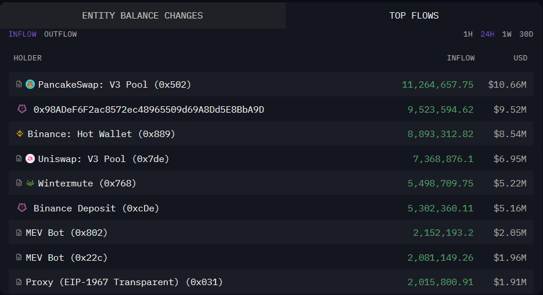The image size is (543, 295).
Task: Open Proxy (EIP-1967 Transparent) (0x031) holder
Action: tap(124, 282)
